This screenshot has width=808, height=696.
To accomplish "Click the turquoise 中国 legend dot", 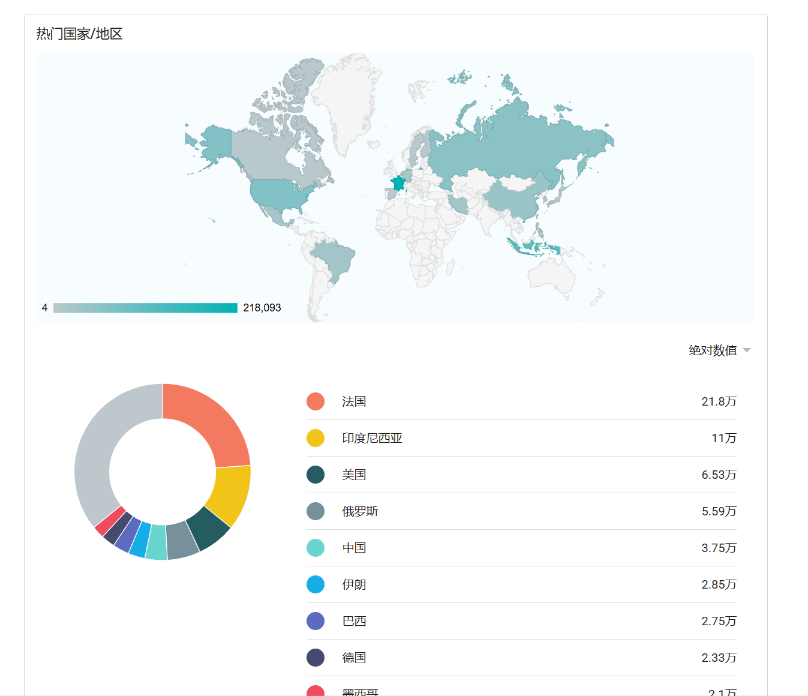I will pyautogui.click(x=316, y=548).
